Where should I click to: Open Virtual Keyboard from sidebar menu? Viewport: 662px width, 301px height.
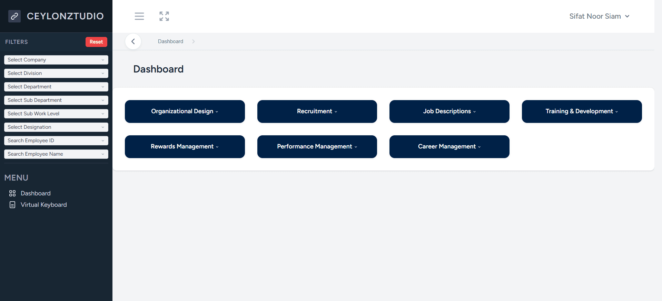(x=44, y=205)
